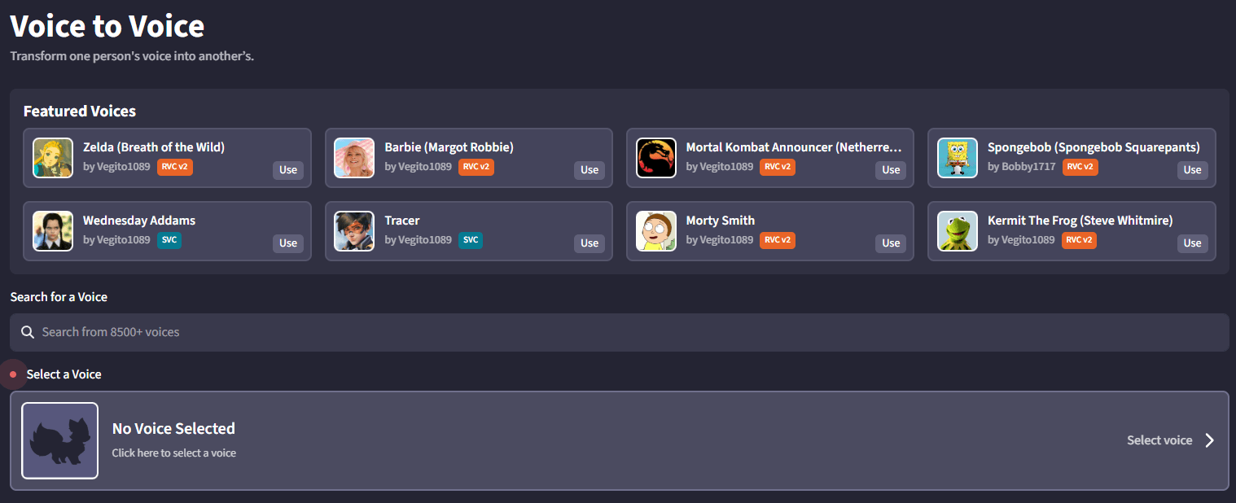Click the Tracer avatar thumbnail

(354, 231)
